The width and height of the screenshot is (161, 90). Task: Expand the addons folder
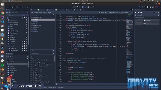tap(8, 66)
